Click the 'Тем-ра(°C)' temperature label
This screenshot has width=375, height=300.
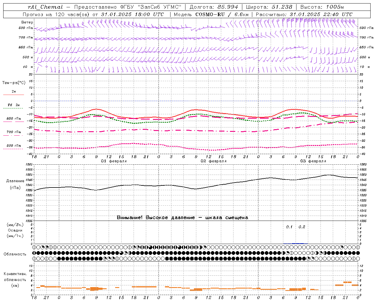pyautogui.click(x=14, y=83)
